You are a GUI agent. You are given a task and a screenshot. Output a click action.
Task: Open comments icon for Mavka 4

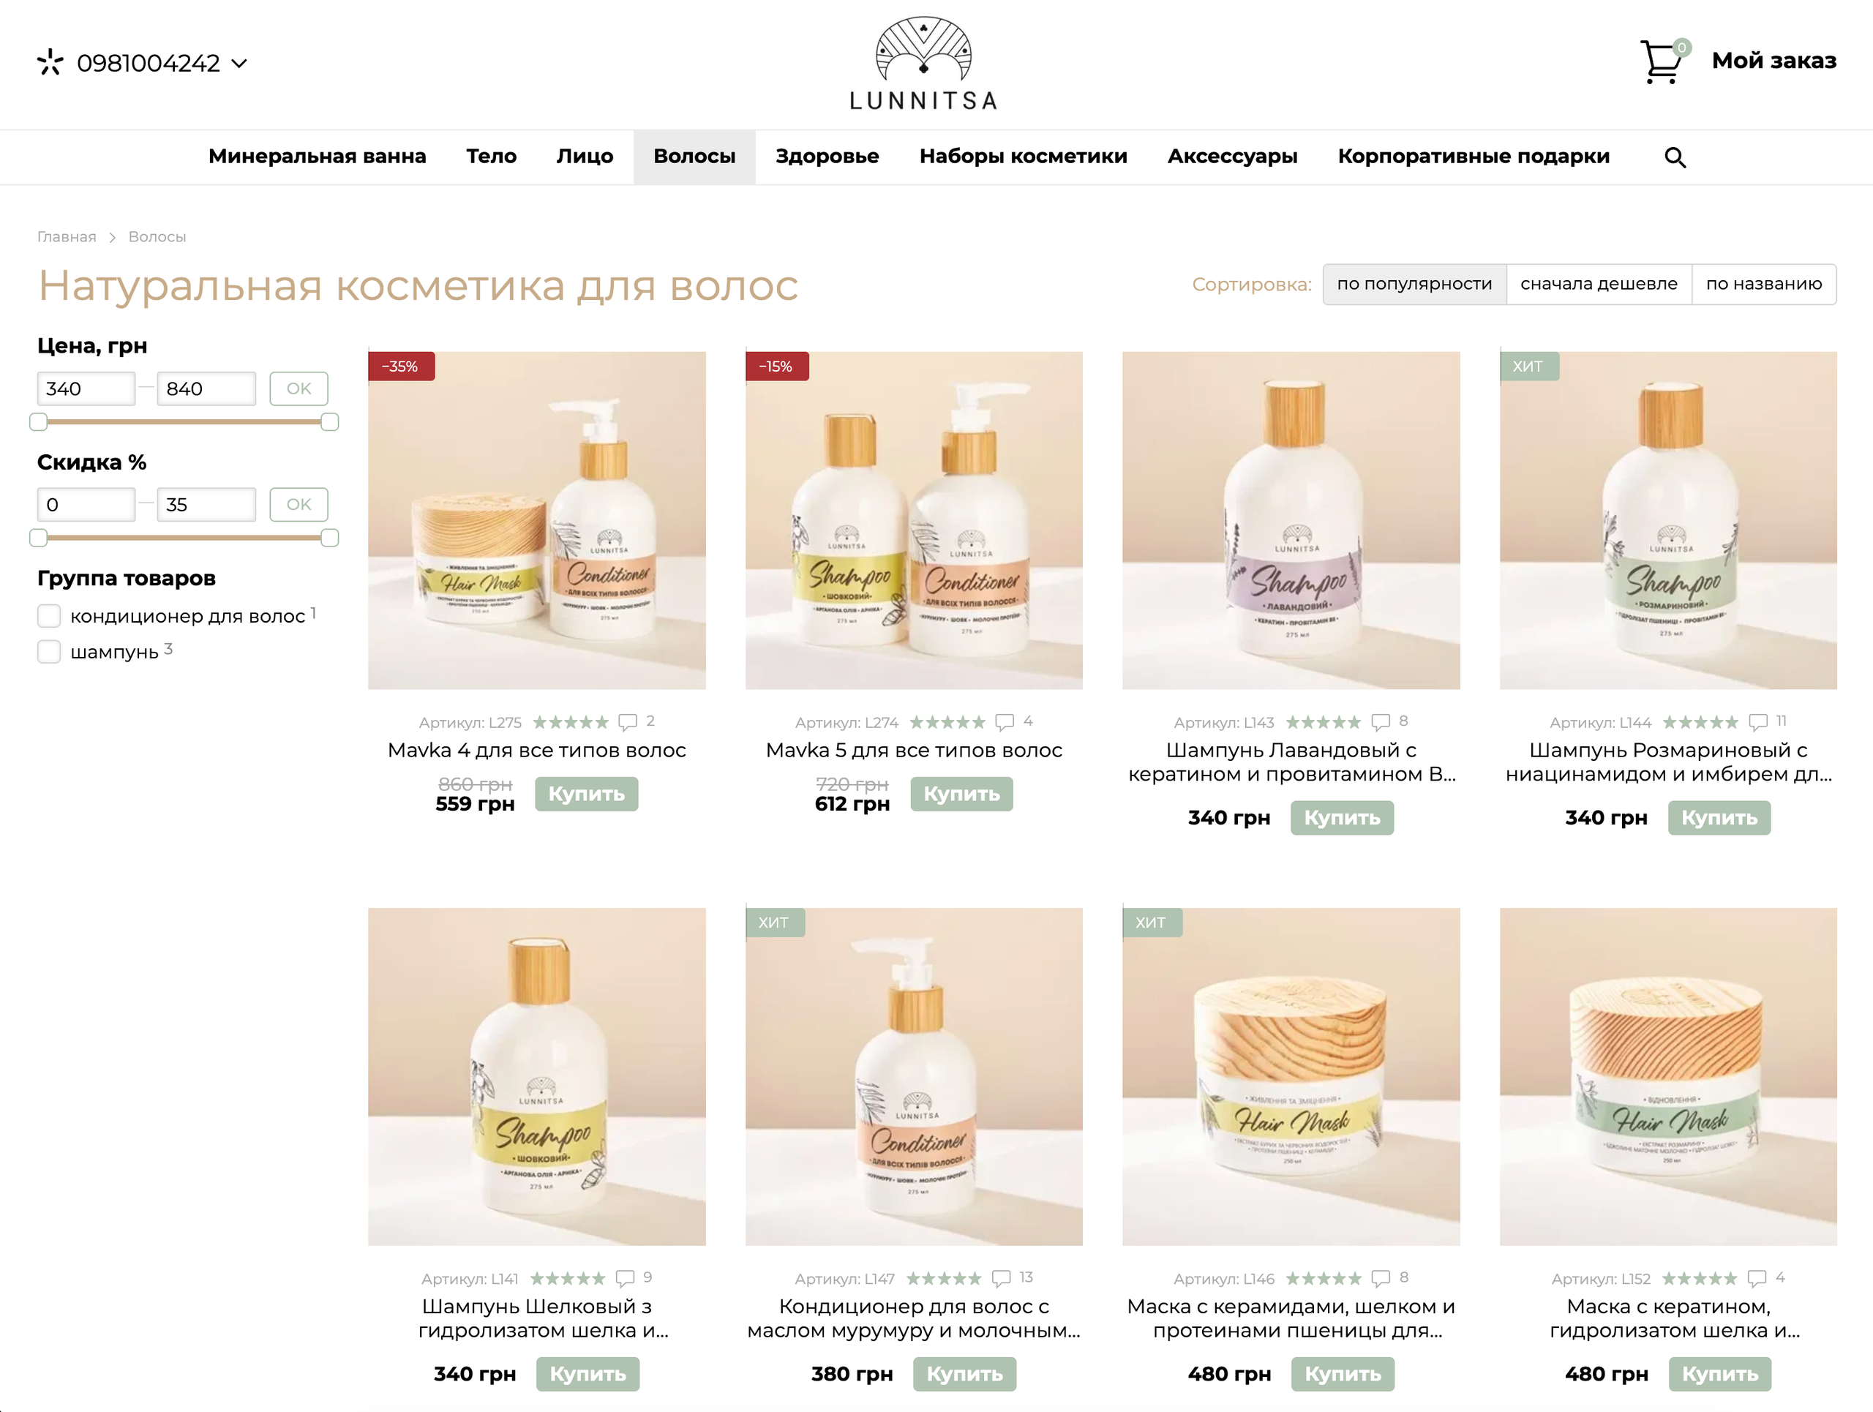pyautogui.click(x=628, y=722)
